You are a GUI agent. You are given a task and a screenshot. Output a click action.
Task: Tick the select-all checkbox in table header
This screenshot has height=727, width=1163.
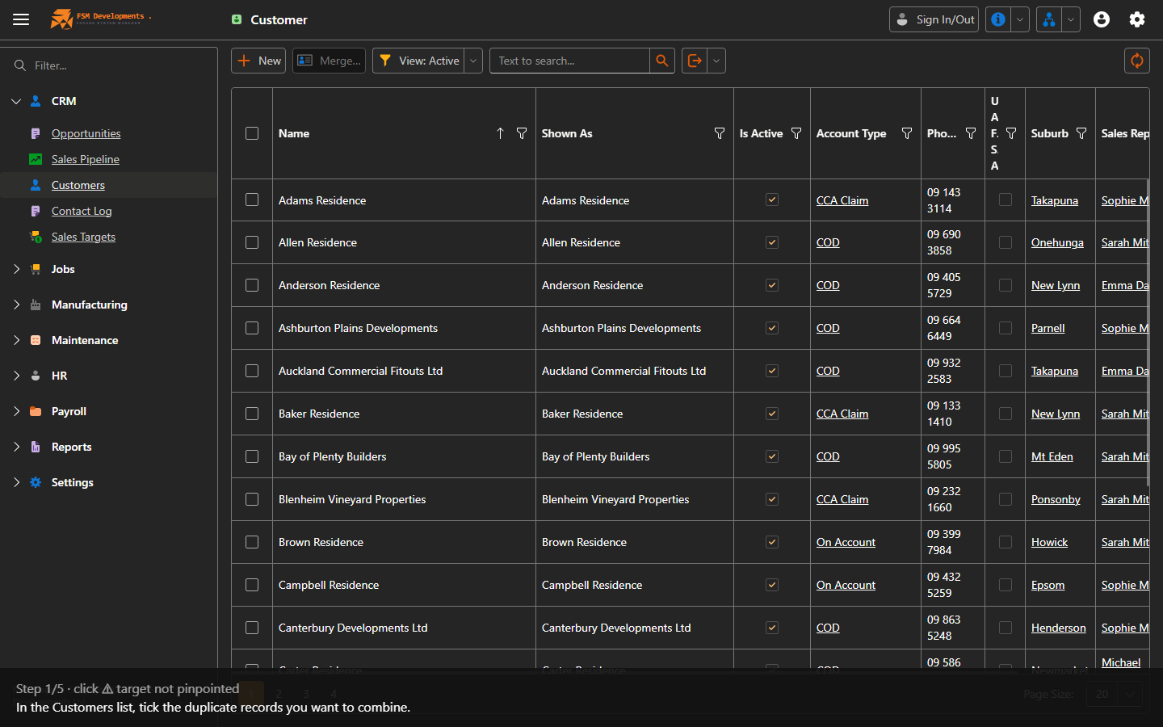[252, 133]
